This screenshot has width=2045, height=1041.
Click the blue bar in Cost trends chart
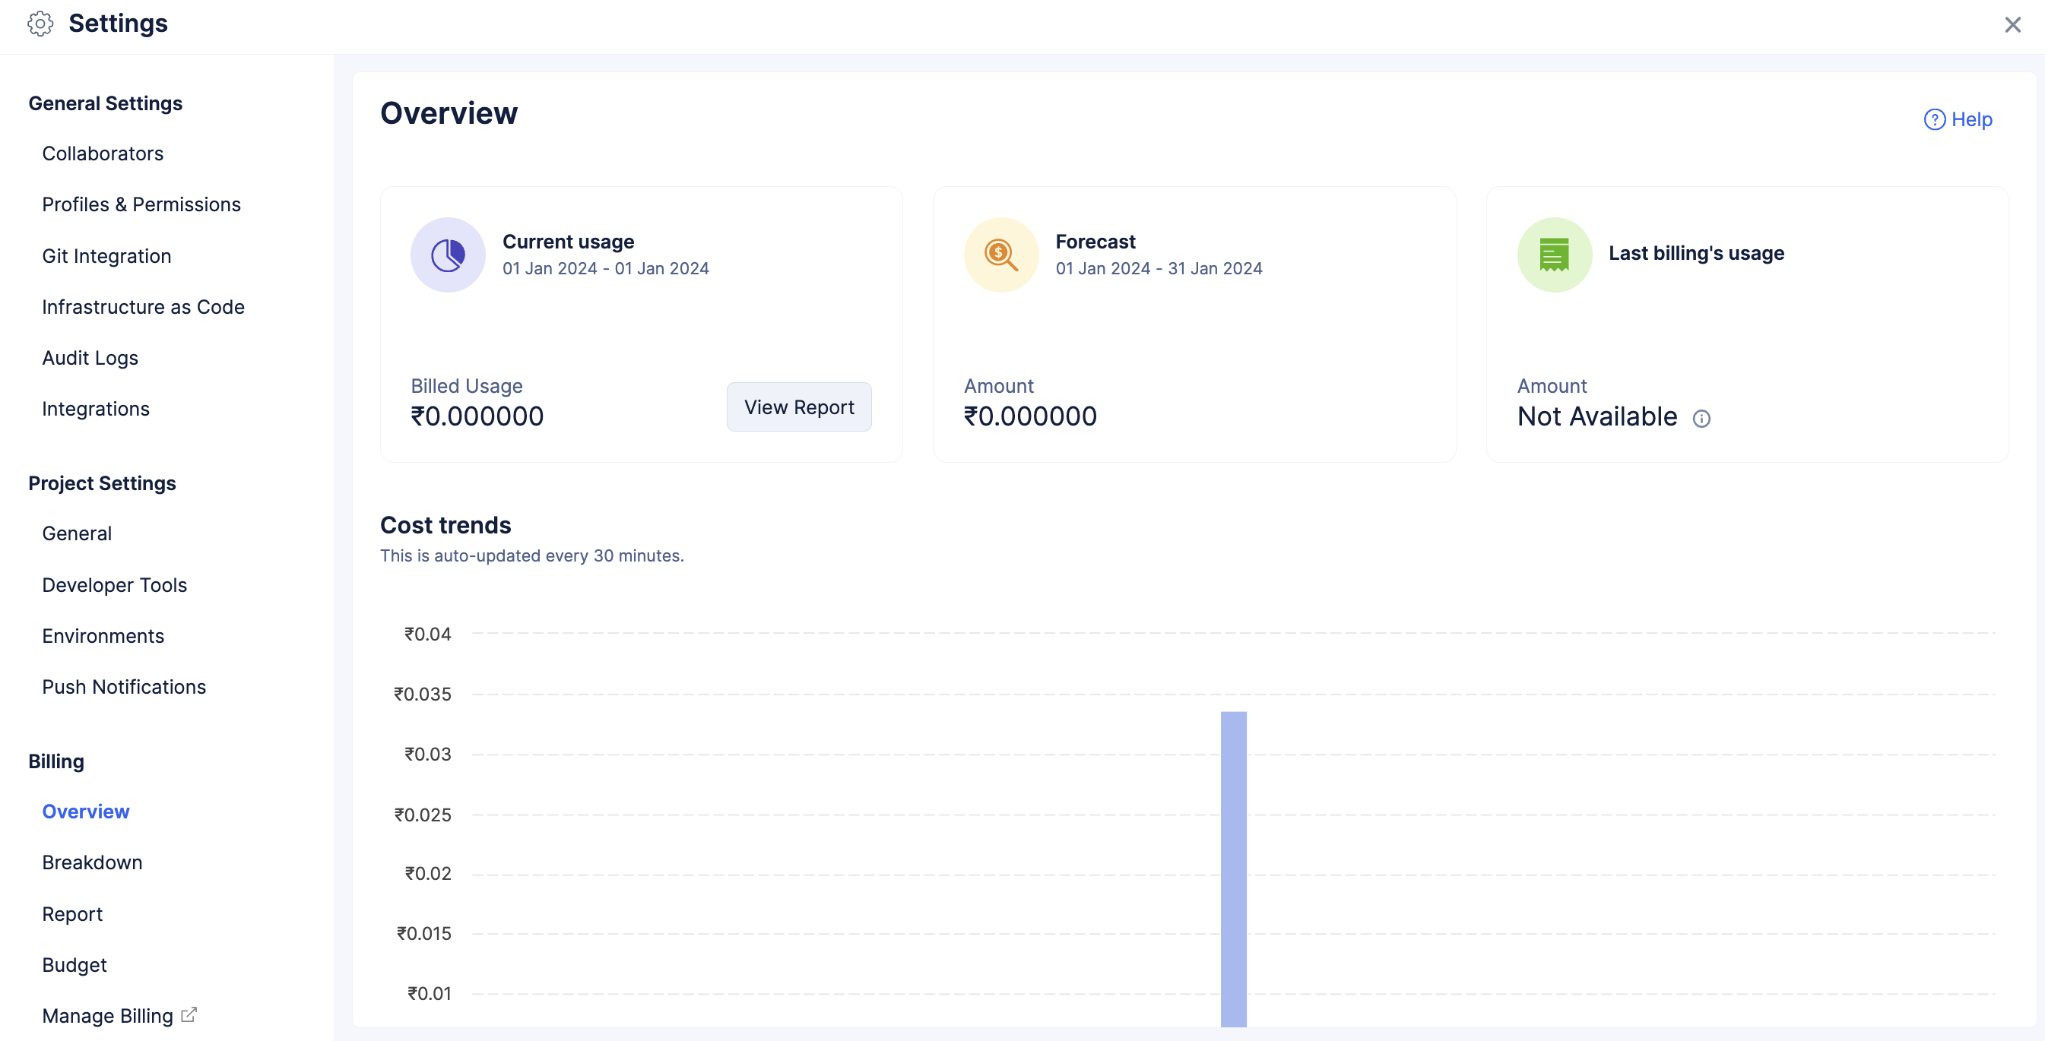point(1233,868)
